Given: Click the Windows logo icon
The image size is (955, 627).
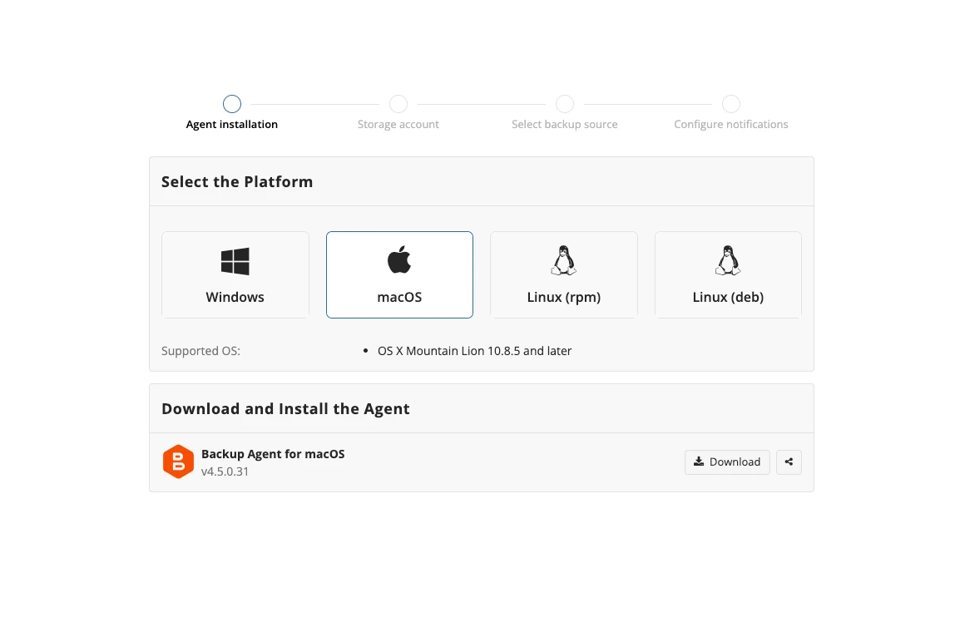Looking at the screenshot, I should 235,261.
